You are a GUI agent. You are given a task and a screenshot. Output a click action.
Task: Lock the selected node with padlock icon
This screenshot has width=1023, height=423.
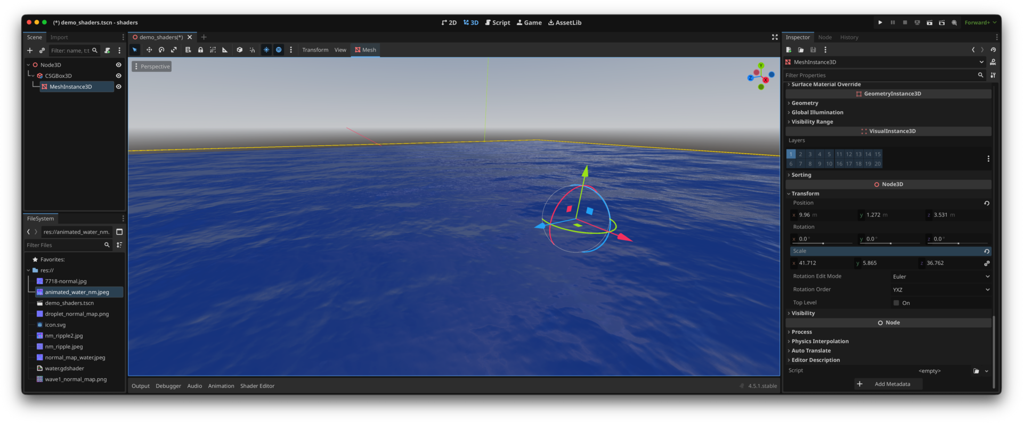coord(200,50)
